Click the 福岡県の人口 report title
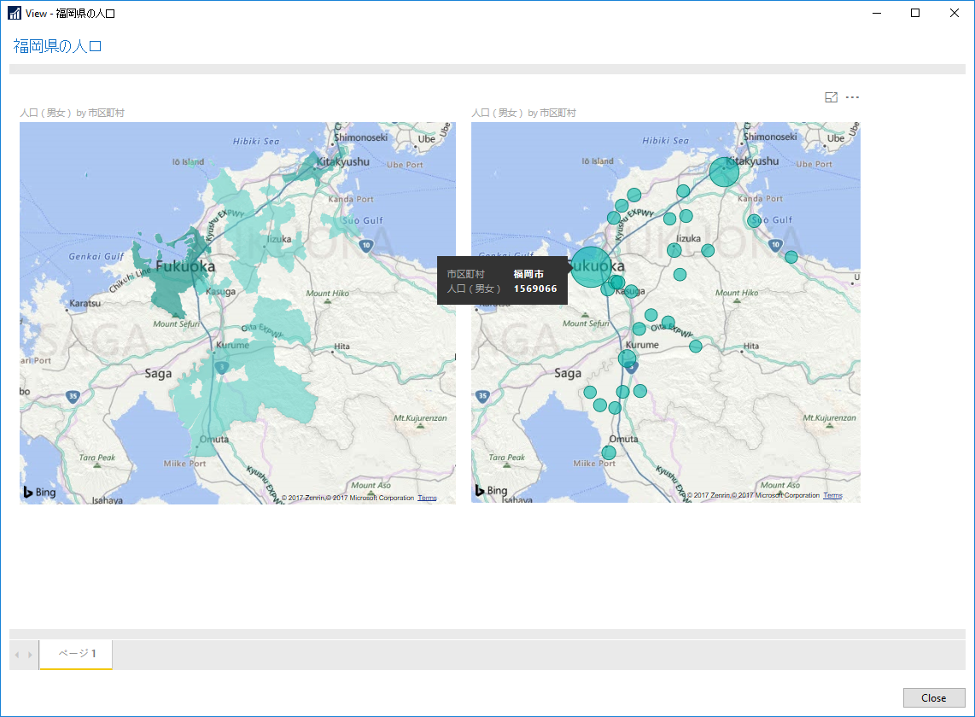Viewport: 975px width, 717px height. [57, 46]
